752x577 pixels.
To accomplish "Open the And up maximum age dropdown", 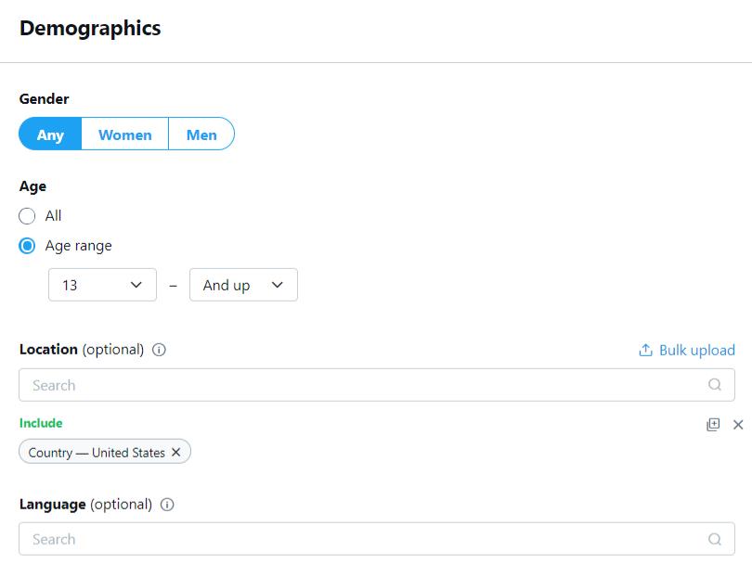I will pos(243,285).
